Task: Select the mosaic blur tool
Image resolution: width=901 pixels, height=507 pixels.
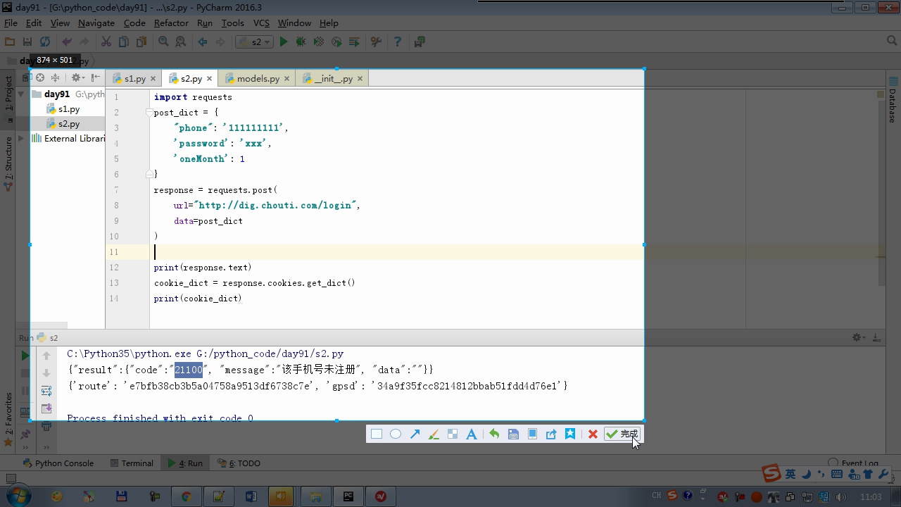Action: pos(453,434)
